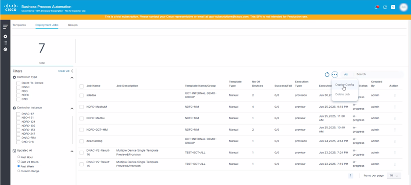Click the Controller Type gear icon
Viewport: 411px width, 185px height.
[14, 77]
